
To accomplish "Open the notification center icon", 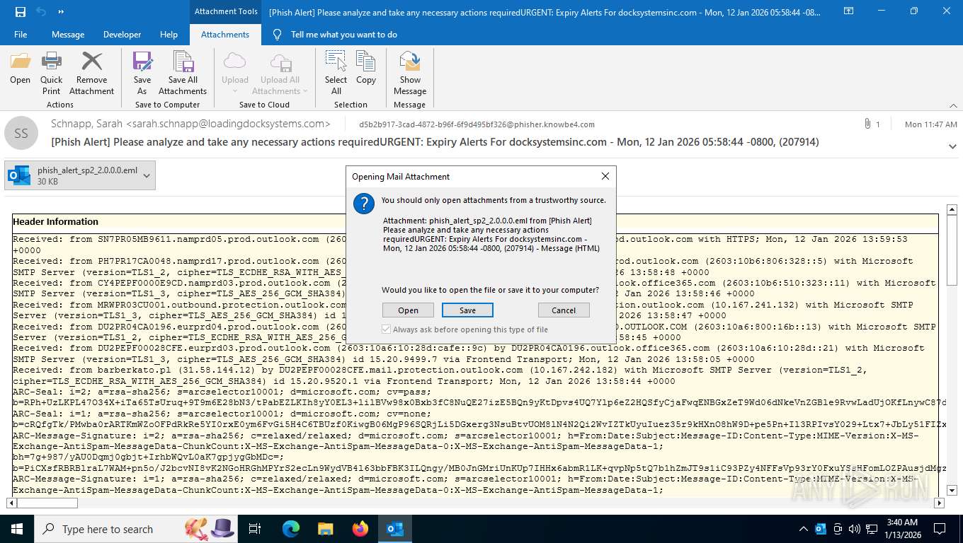I will (939, 529).
